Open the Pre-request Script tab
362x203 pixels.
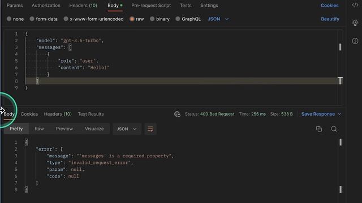pos(151,6)
